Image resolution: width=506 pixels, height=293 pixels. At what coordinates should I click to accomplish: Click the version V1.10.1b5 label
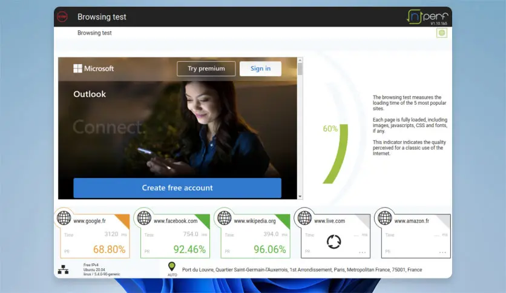[x=439, y=24]
